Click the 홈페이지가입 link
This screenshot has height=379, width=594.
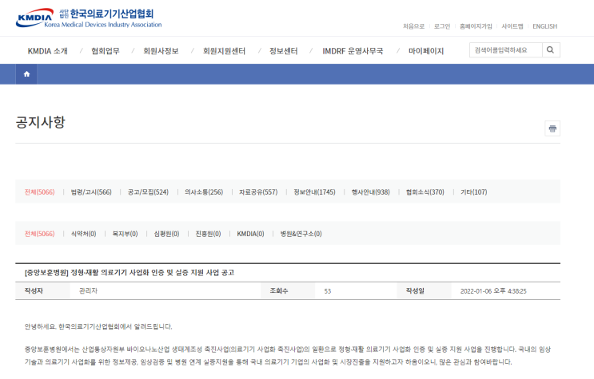coord(476,26)
